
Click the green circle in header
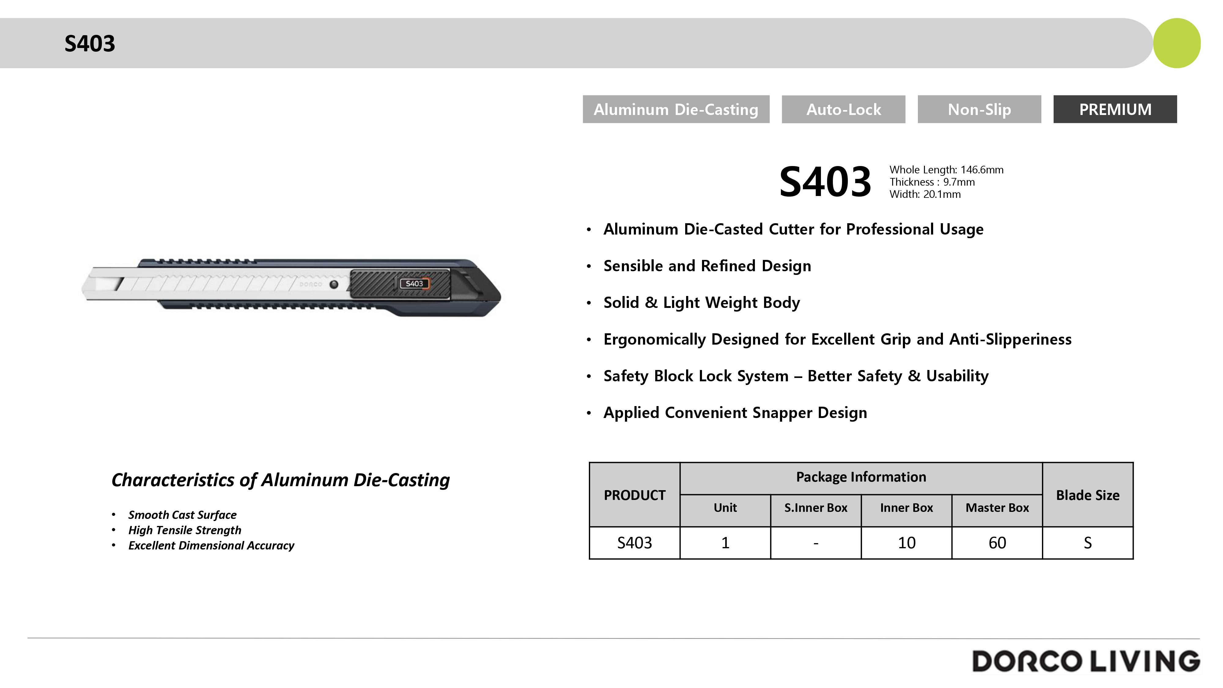(1177, 43)
